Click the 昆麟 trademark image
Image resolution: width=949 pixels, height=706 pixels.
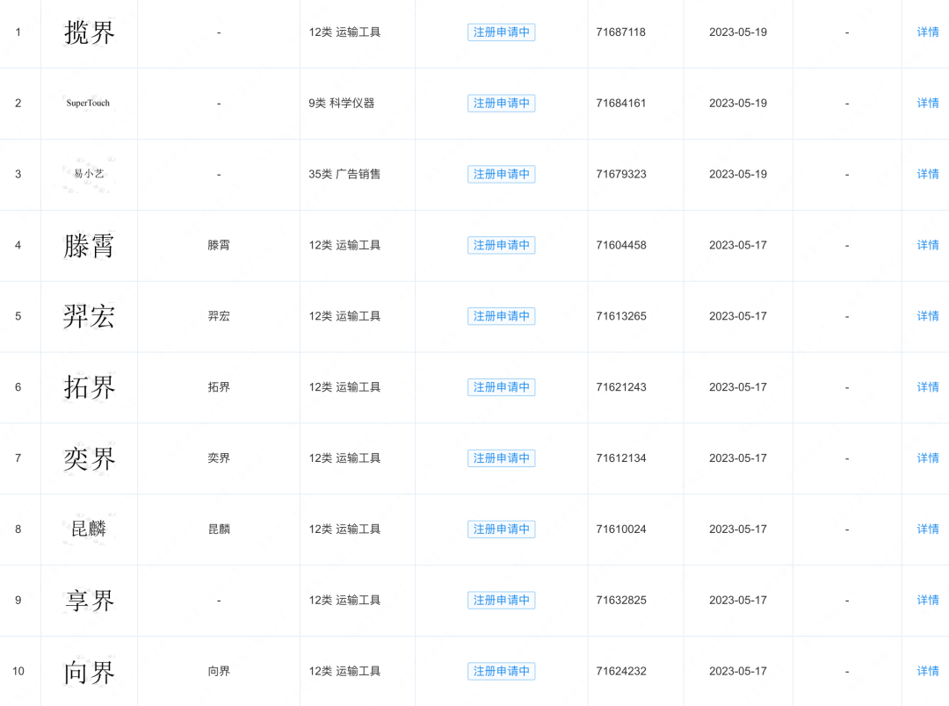(89, 529)
